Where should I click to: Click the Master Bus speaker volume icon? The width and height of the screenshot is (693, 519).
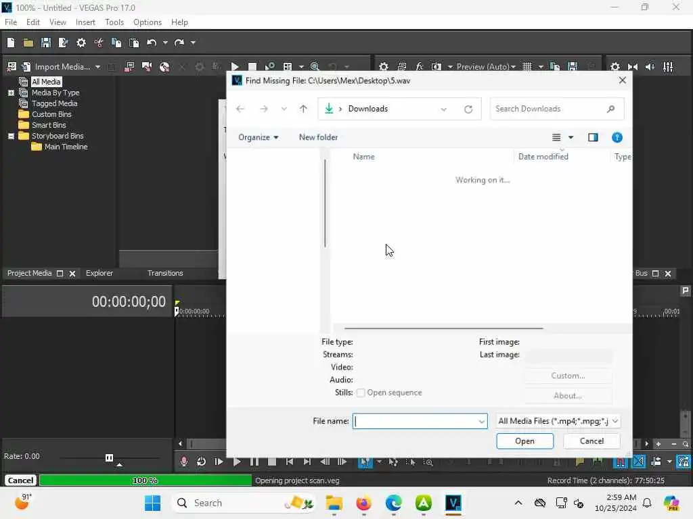pyautogui.click(x=650, y=67)
